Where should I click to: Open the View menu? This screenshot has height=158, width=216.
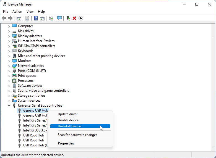(x=30, y=12)
